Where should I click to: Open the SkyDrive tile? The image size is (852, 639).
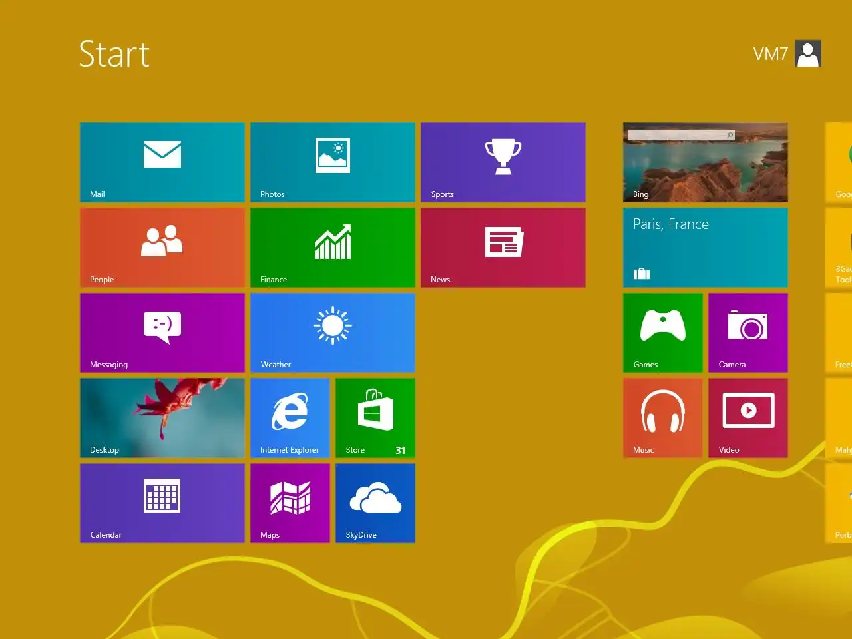point(375,503)
